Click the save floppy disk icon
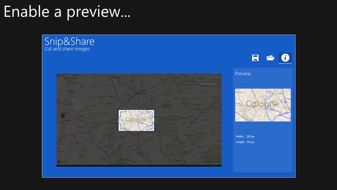This screenshot has width=337, height=190. [255, 58]
